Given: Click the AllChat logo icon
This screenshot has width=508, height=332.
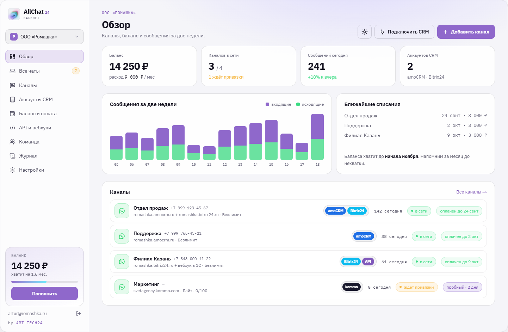Looking at the screenshot, I should [14, 14].
